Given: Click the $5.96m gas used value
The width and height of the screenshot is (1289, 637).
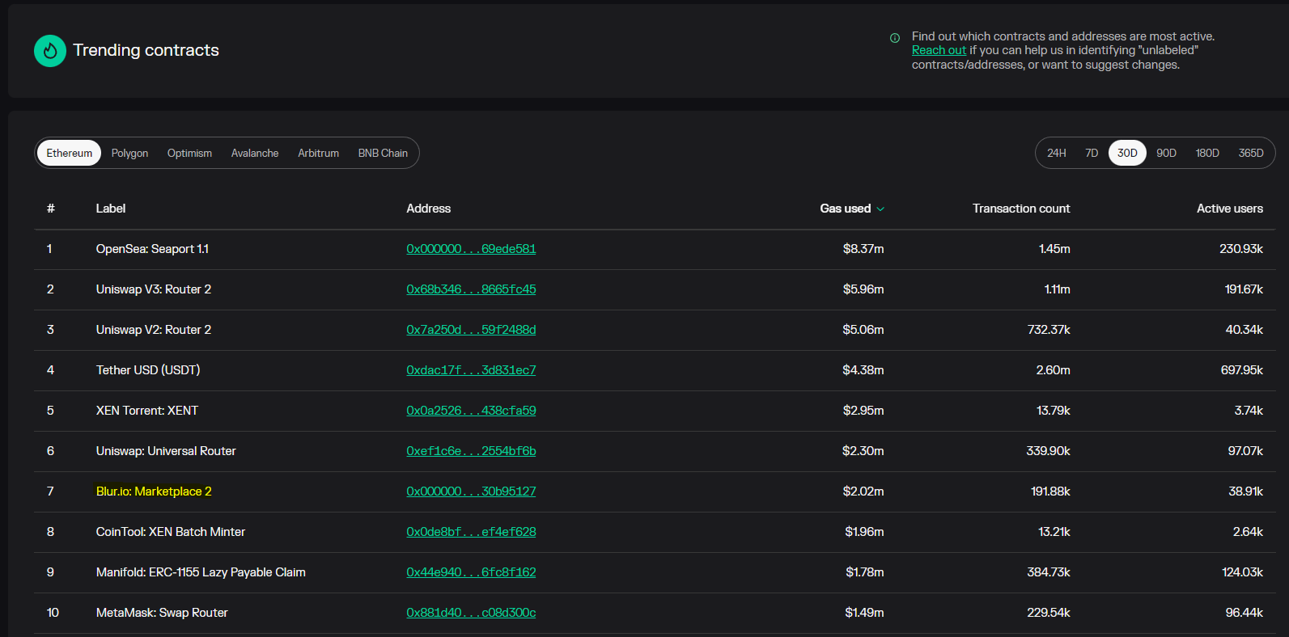Looking at the screenshot, I should [863, 289].
